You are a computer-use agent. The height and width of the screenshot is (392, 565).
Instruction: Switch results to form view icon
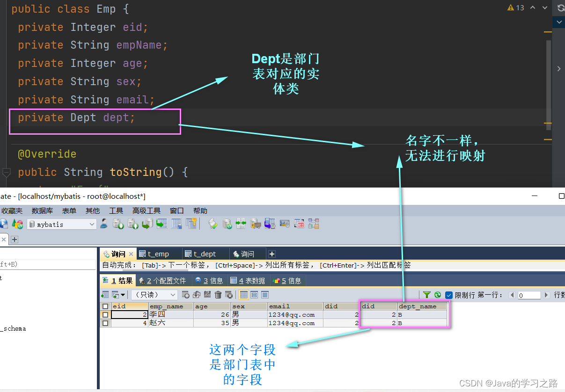tap(255, 295)
